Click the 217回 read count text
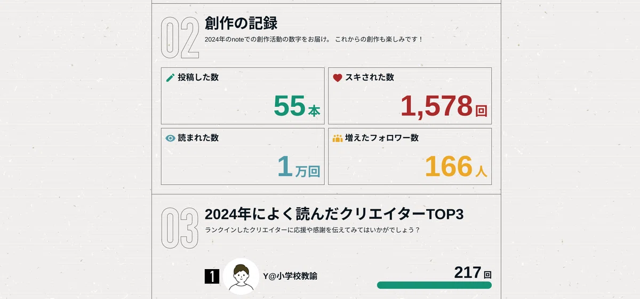This screenshot has height=299, width=640. pos(473,273)
